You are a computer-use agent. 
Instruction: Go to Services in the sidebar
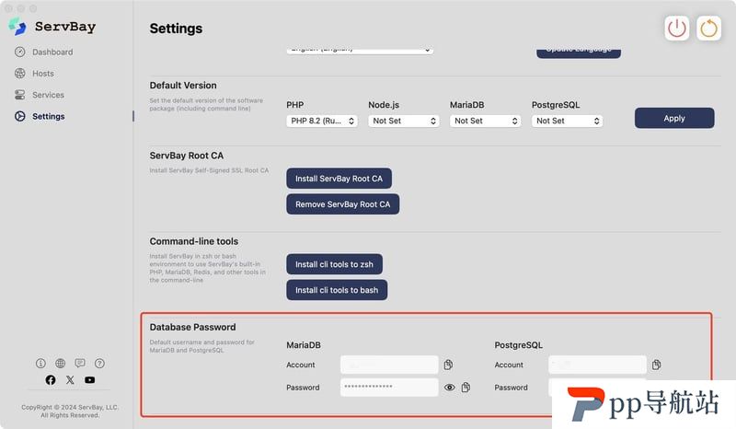(x=49, y=95)
